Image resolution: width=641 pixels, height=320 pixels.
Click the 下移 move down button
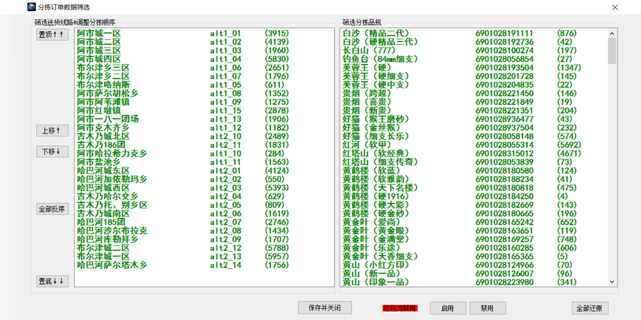[52, 152]
